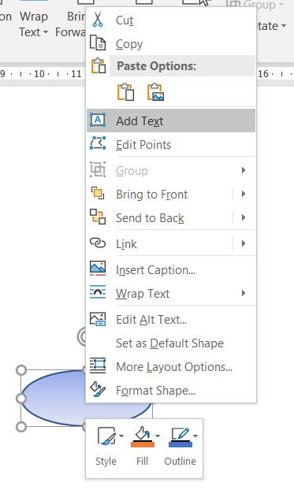Click the Edit Points icon
The height and width of the screenshot is (497, 294).
pyautogui.click(x=98, y=143)
